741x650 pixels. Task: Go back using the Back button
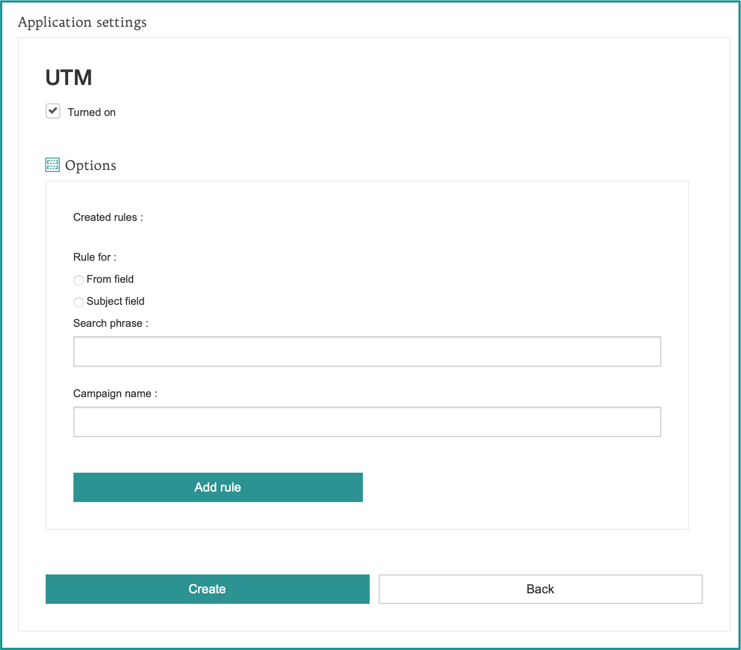pos(540,589)
